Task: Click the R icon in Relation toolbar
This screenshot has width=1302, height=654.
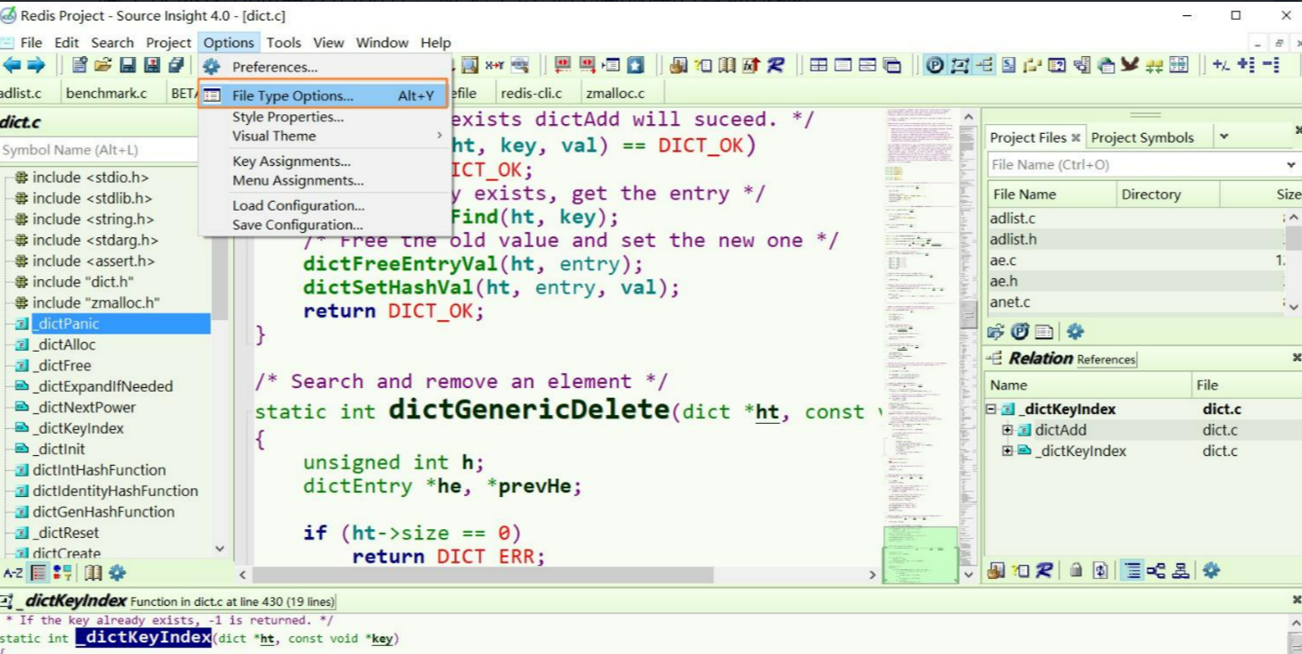Action: click(1043, 570)
